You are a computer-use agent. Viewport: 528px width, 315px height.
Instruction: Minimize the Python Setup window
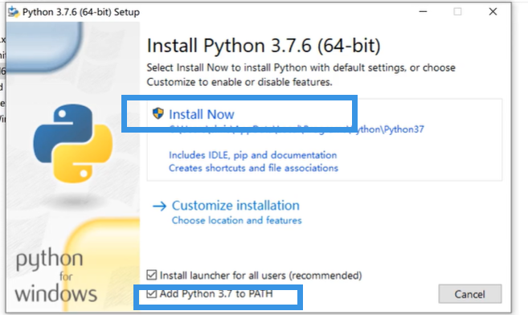[423, 12]
